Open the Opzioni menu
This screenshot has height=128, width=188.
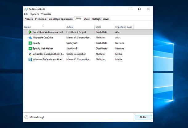[x=35, y=14]
